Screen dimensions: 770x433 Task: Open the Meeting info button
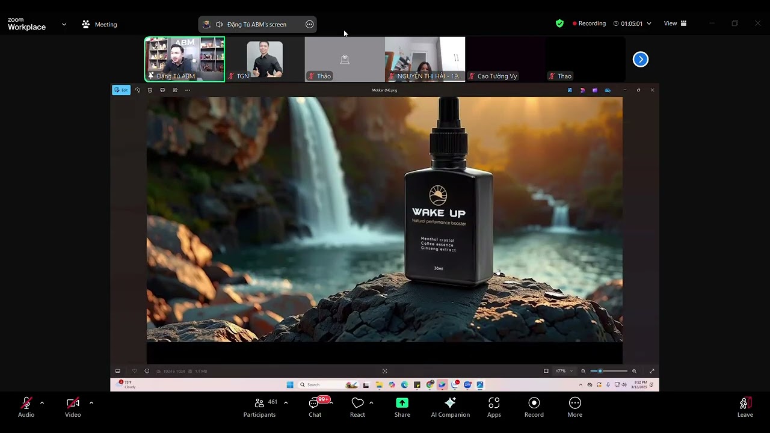tap(99, 24)
